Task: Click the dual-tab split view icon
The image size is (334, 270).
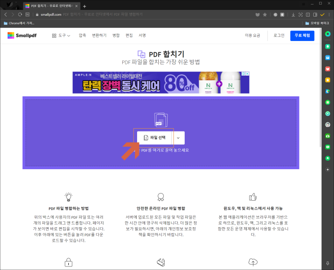Action: pos(308,14)
